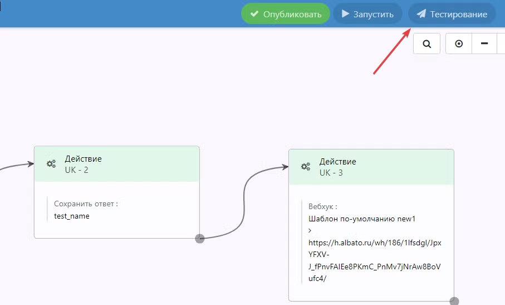Screen dimensions: 505x305
Task: Open search with the magnifier icon
Action: click(427, 44)
